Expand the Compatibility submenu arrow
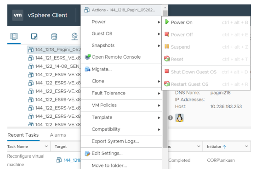 click(159, 129)
